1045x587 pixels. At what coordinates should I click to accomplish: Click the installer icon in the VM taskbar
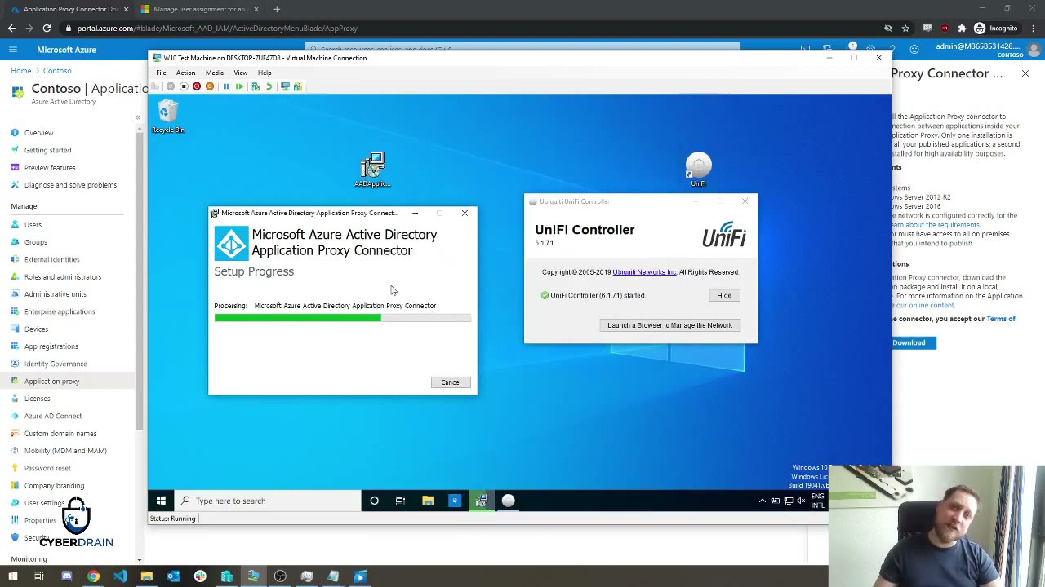482,501
